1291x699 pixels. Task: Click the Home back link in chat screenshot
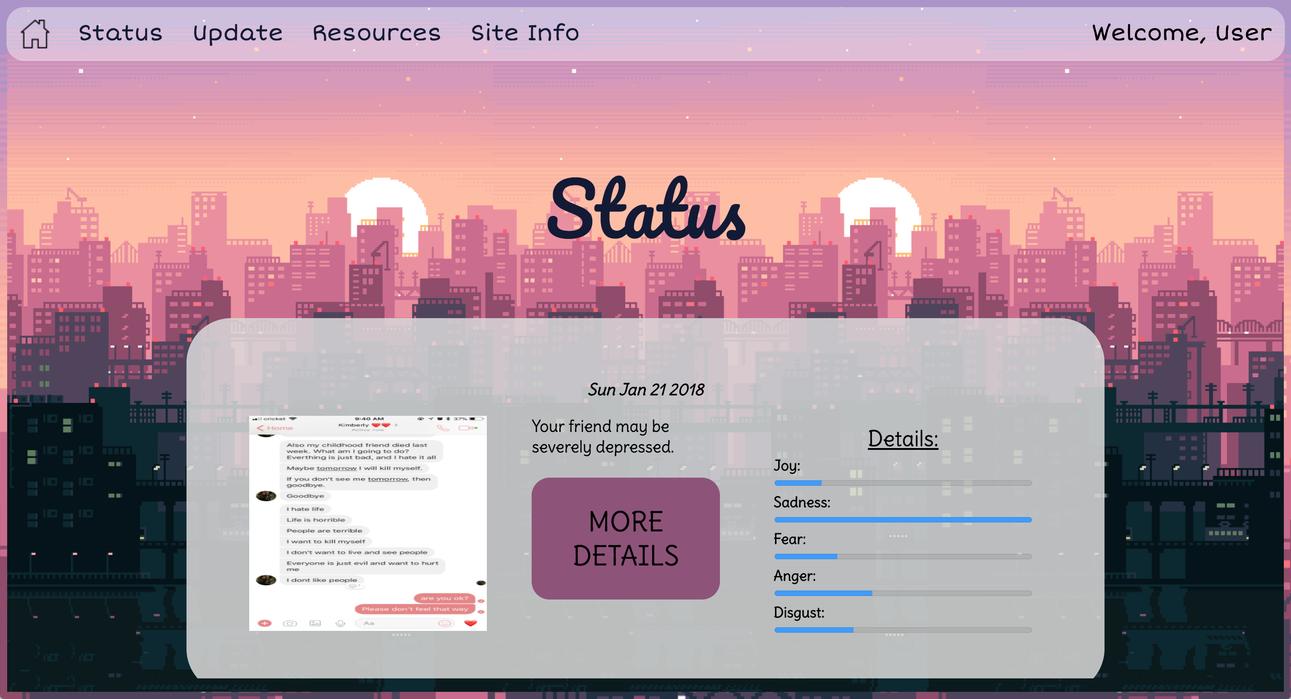(x=275, y=428)
